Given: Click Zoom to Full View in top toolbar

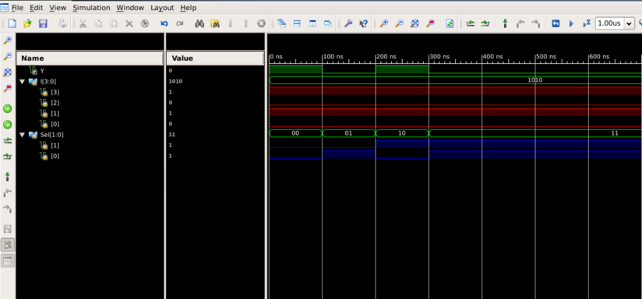Looking at the screenshot, I should tap(415, 24).
